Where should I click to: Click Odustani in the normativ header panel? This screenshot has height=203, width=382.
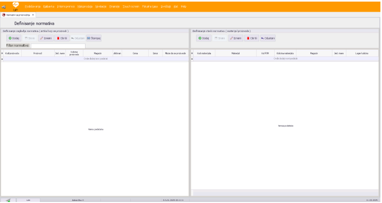coord(78,38)
